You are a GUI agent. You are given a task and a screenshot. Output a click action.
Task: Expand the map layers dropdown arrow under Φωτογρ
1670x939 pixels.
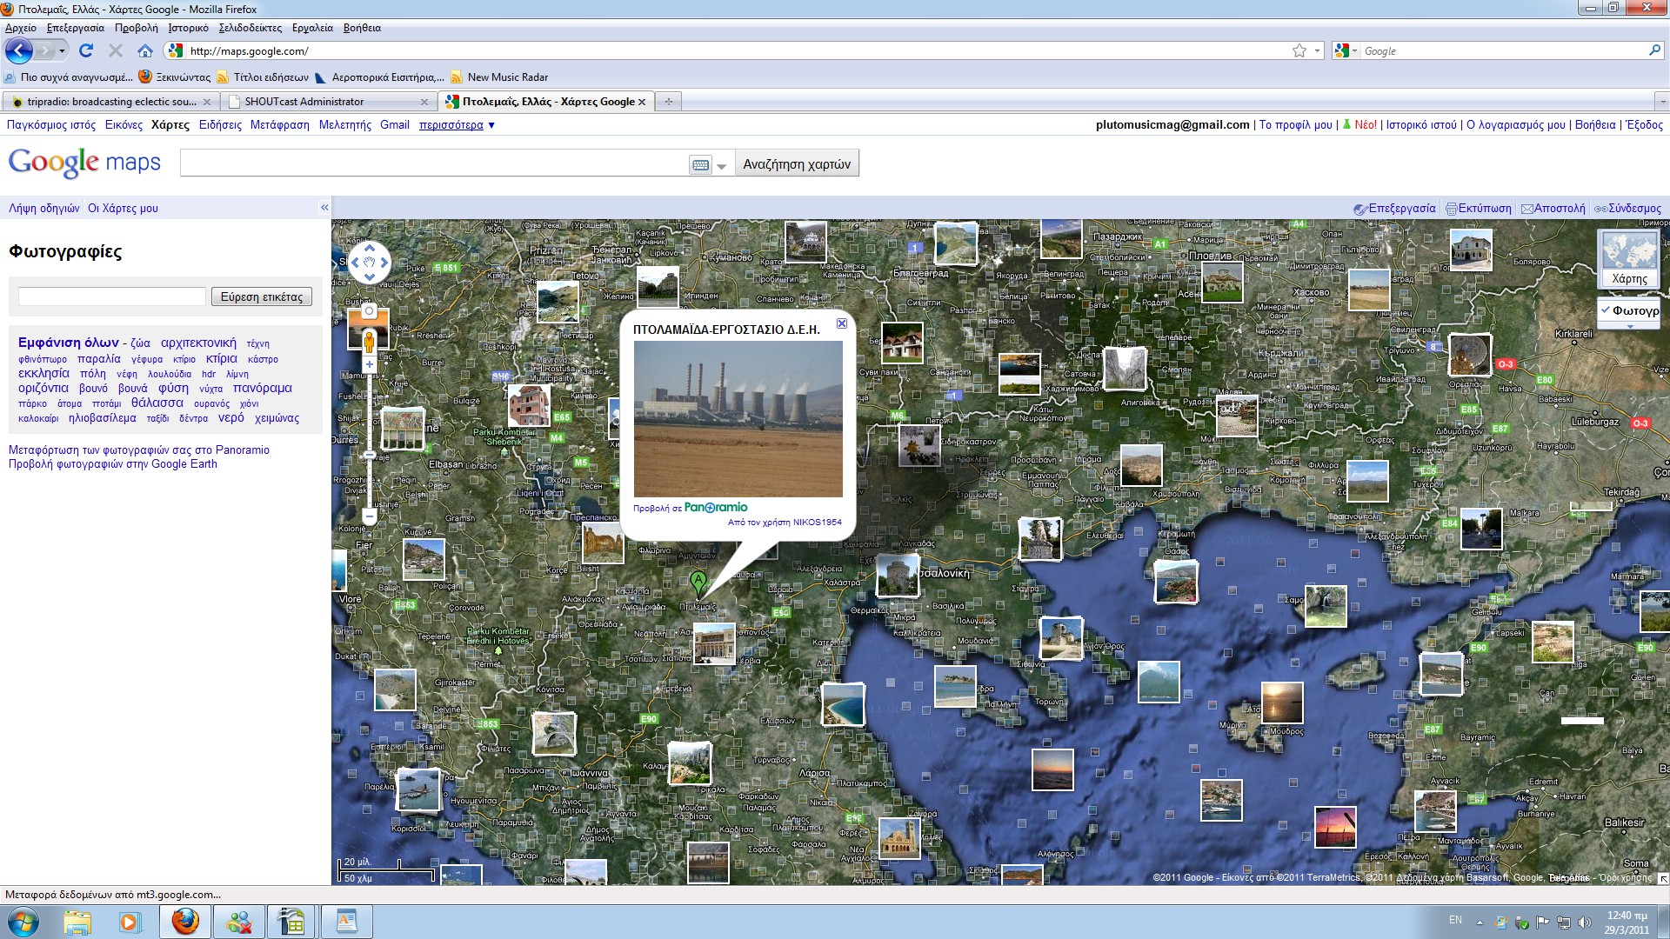(x=1630, y=326)
